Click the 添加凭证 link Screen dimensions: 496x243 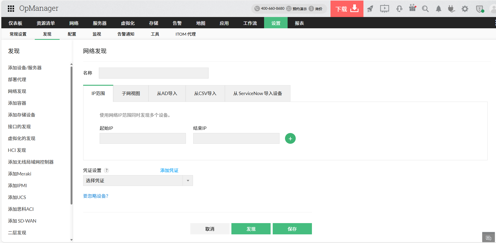tap(169, 170)
